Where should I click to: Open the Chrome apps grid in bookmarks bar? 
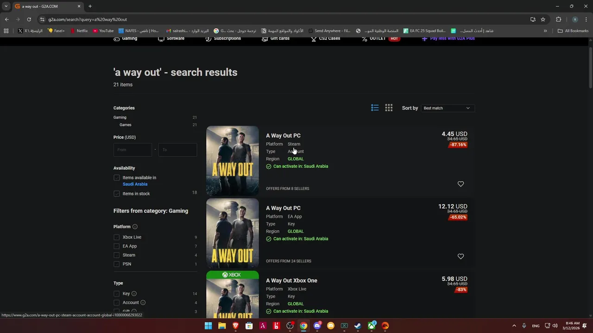pyautogui.click(x=6, y=31)
